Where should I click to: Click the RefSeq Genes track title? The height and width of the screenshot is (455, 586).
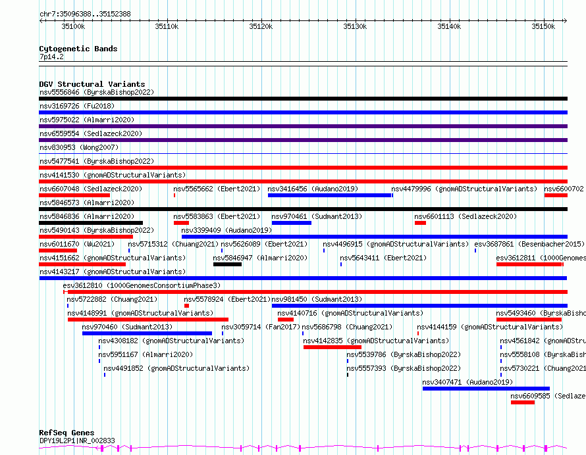(67, 433)
